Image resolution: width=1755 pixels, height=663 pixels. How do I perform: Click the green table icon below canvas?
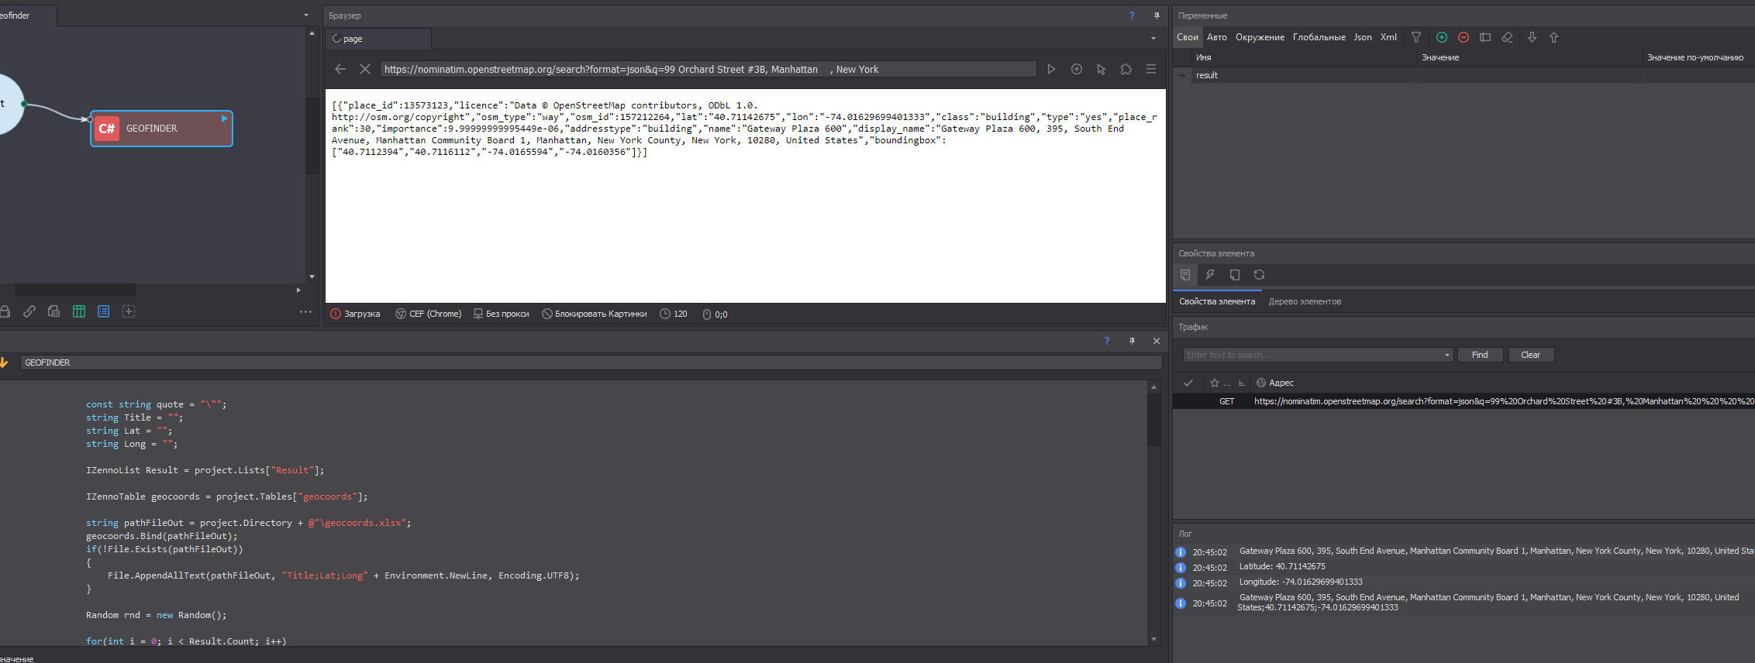point(78,311)
